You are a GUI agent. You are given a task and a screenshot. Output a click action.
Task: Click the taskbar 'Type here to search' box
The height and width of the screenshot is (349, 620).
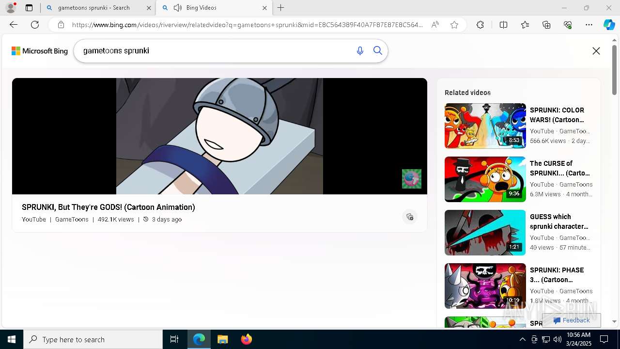(93, 339)
